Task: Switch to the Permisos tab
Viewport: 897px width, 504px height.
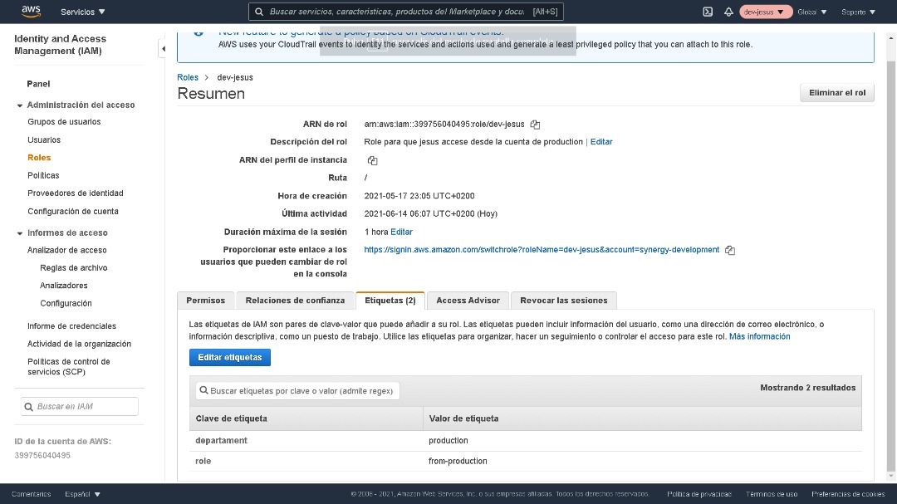Action: point(205,301)
